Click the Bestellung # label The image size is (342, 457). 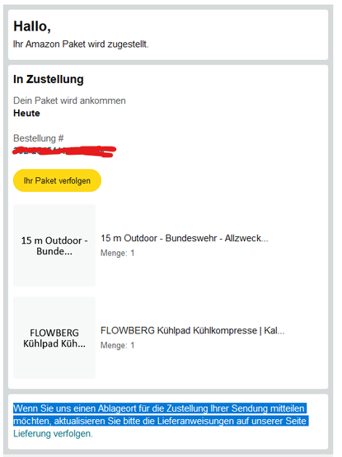38,138
